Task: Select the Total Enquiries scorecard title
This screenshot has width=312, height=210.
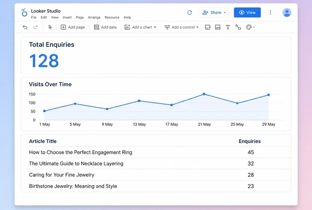Action: click(51, 45)
